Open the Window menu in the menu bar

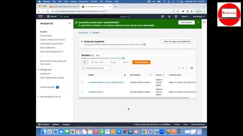point(109,2)
